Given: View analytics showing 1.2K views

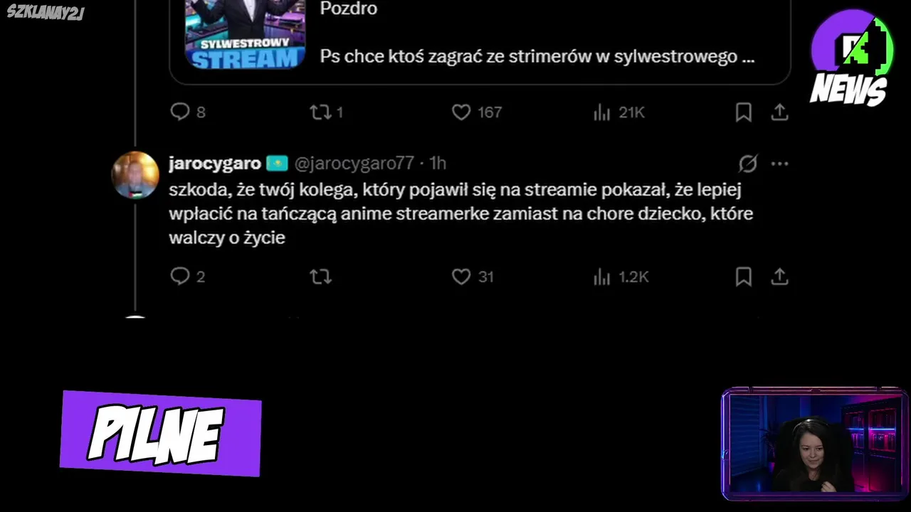Looking at the screenshot, I should point(621,276).
